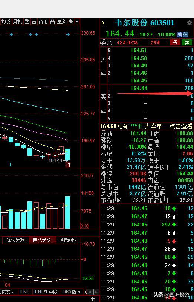
Task: Open the 更多 menu
Action: coord(62,22)
